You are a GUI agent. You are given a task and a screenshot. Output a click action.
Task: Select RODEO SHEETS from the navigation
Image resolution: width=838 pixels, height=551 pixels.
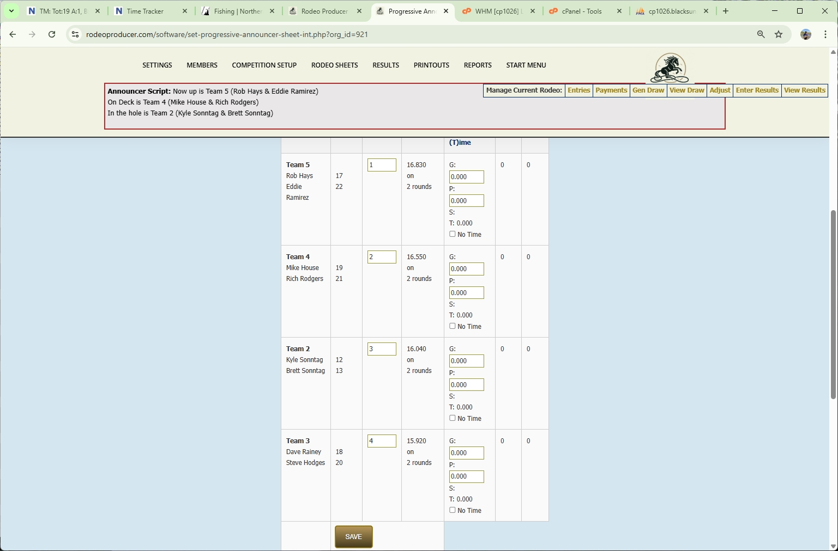334,65
